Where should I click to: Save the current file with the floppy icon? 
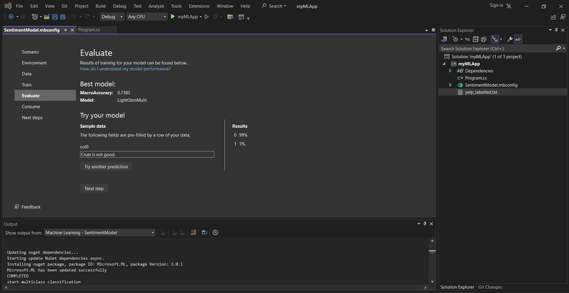coord(55,16)
